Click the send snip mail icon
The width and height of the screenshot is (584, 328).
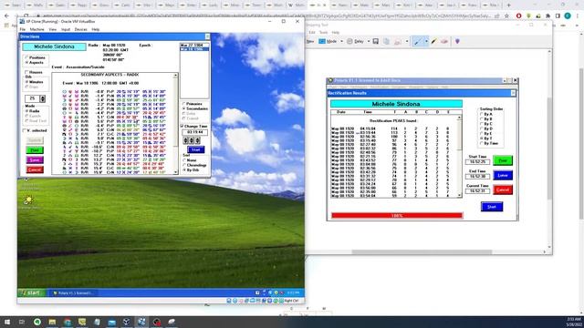[x=398, y=42]
